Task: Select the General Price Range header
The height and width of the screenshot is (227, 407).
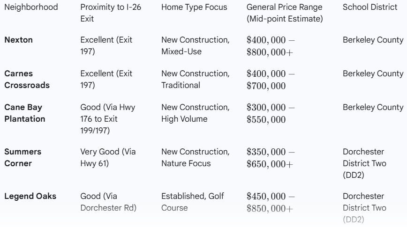Action: click(285, 13)
